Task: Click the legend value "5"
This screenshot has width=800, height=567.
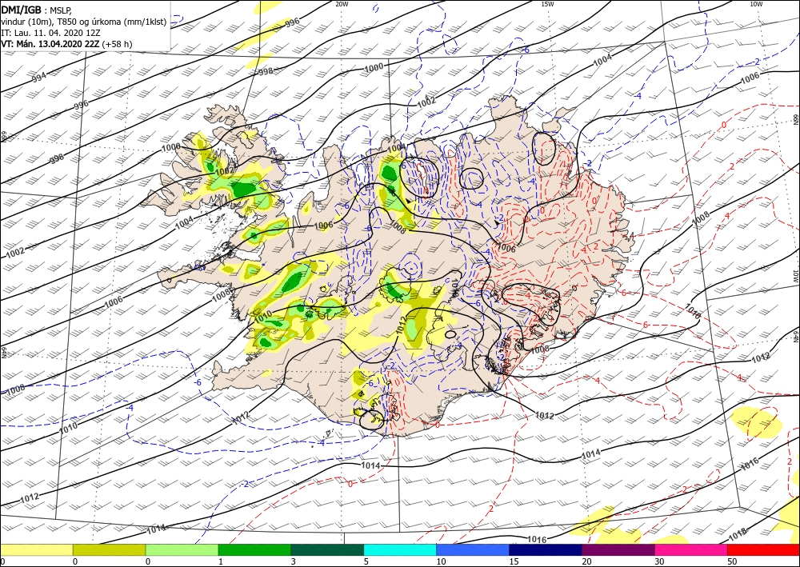Action: click(x=366, y=561)
